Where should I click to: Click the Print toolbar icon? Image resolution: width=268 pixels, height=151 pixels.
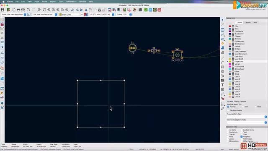18,10
